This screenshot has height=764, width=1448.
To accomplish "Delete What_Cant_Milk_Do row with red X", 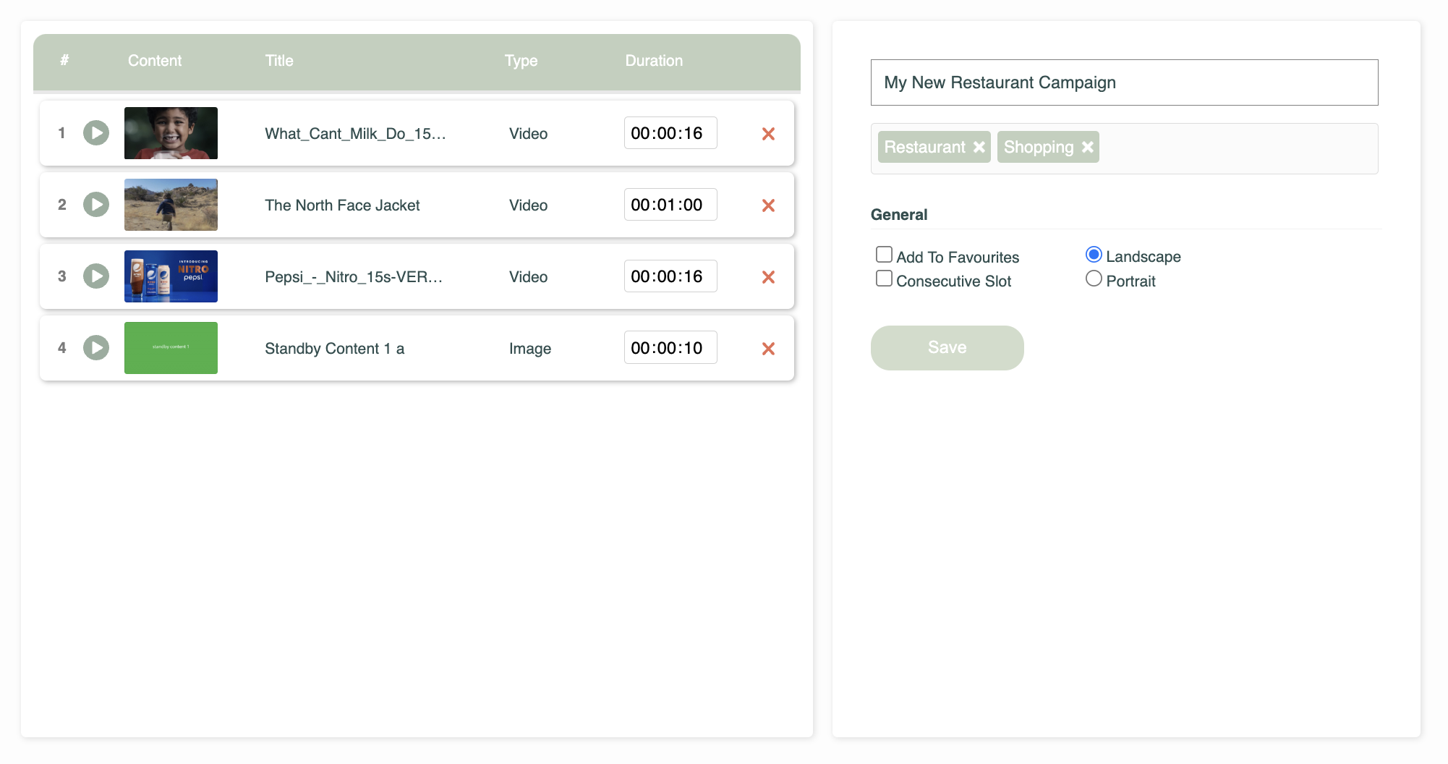I will (768, 134).
